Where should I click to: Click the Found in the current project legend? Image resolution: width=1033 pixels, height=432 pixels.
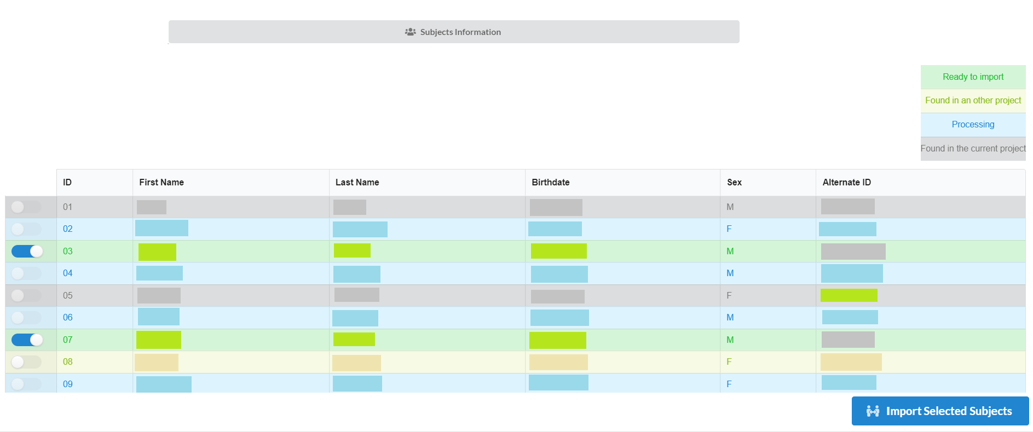(x=973, y=149)
